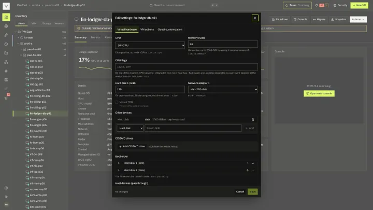Click the app logo in top-left corner
373x210 pixels.
pyautogui.click(x=6, y=6)
